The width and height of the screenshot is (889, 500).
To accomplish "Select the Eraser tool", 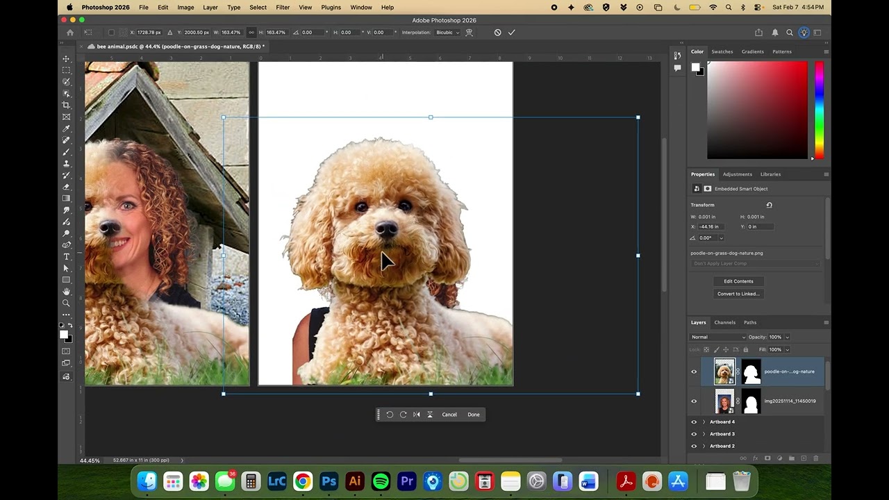I will pos(67,187).
